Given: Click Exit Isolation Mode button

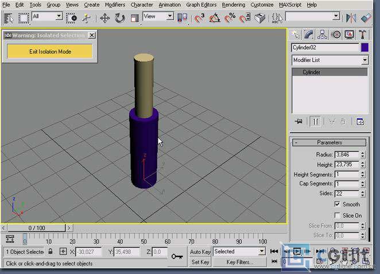Looking at the screenshot, I should 50,52.
